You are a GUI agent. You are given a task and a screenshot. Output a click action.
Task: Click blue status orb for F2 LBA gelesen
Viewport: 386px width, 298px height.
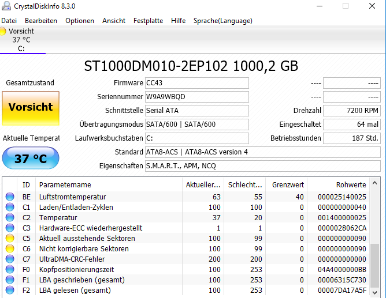[x=10, y=290]
